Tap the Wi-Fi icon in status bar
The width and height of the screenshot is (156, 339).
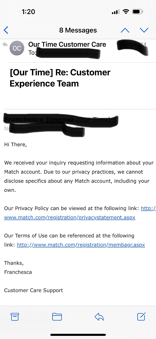point(126,12)
